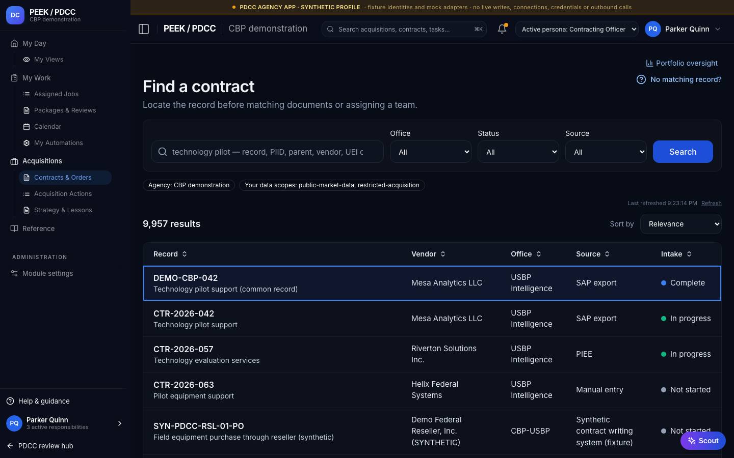Navigate to Strategy & Lessons
This screenshot has width=734, height=458.
[65, 210]
